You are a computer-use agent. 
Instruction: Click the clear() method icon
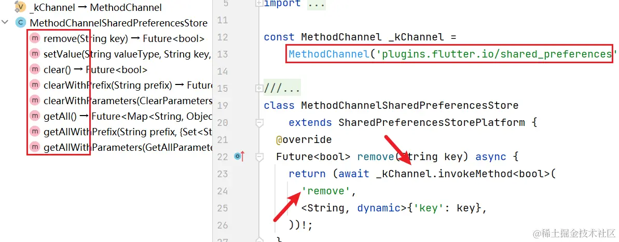pyautogui.click(x=35, y=69)
